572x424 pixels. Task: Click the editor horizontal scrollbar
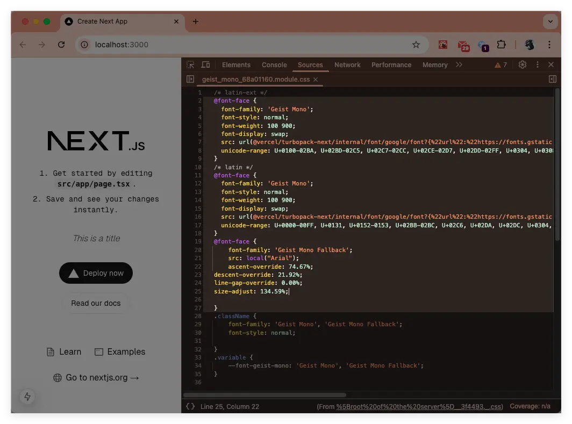coord(265,395)
